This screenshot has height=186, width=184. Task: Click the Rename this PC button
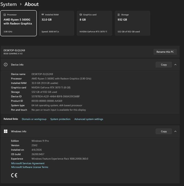165,52
